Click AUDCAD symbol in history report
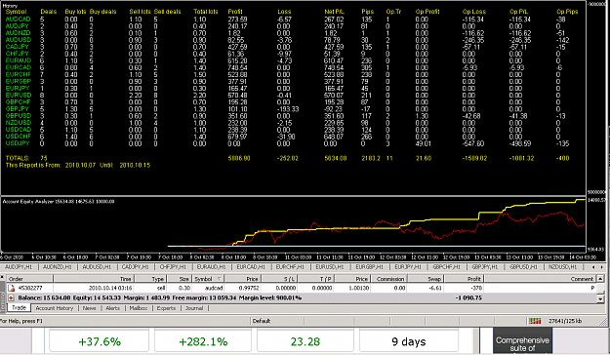The height and width of the screenshot is (355, 610). (18, 20)
